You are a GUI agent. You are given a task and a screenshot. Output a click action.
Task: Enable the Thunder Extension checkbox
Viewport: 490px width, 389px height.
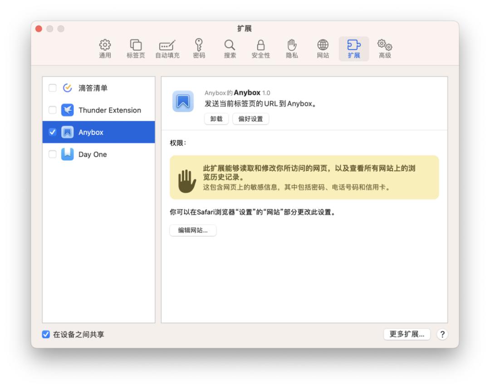coord(53,110)
